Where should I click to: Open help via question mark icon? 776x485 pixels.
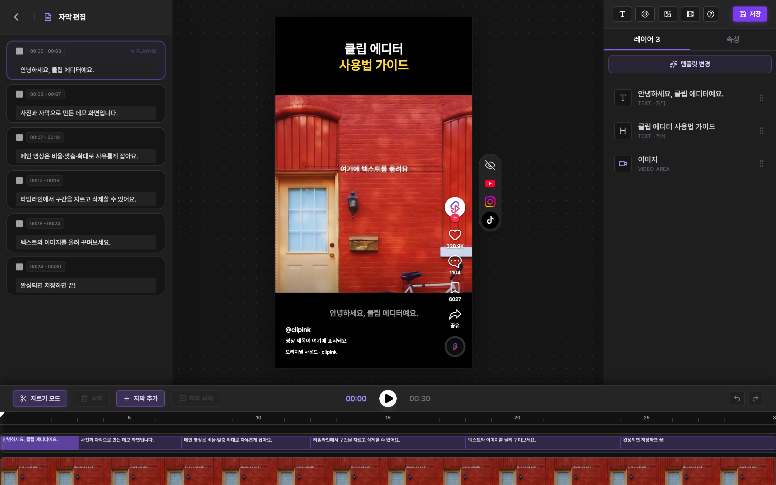(x=711, y=14)
